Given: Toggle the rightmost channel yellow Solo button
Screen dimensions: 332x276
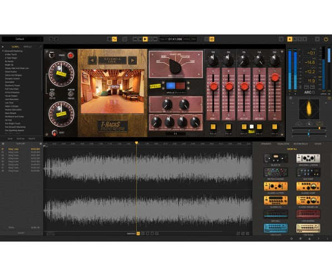Looking at the screenshot, I should coord(275,127).
